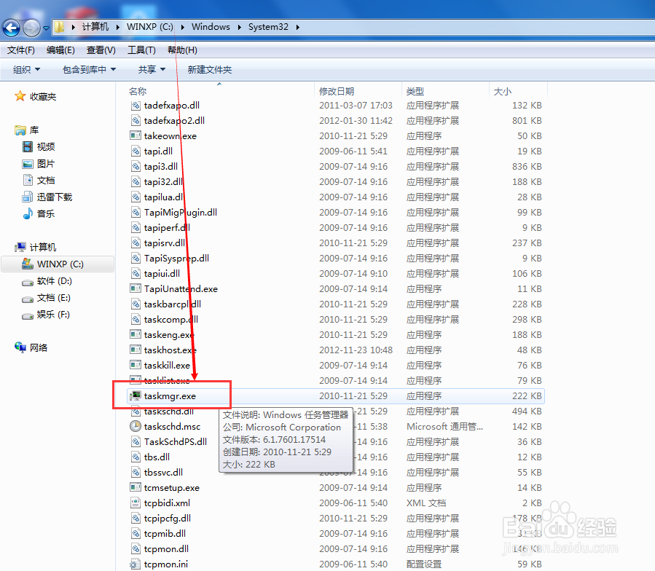Viewport: 655px width, 571px height.
Task: Select tbs.dll file icon
Action: click(136, 457)
